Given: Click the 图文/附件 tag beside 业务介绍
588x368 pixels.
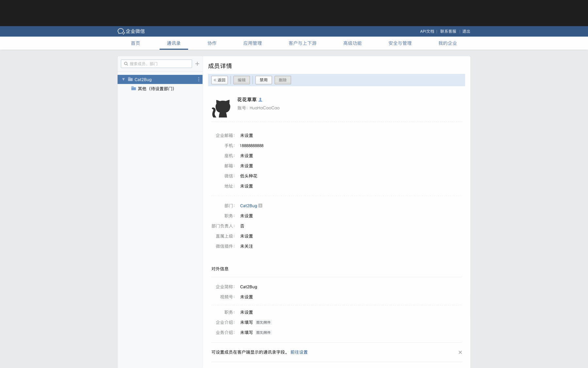Looking at the screenshot, I should [x=264, y=333].
